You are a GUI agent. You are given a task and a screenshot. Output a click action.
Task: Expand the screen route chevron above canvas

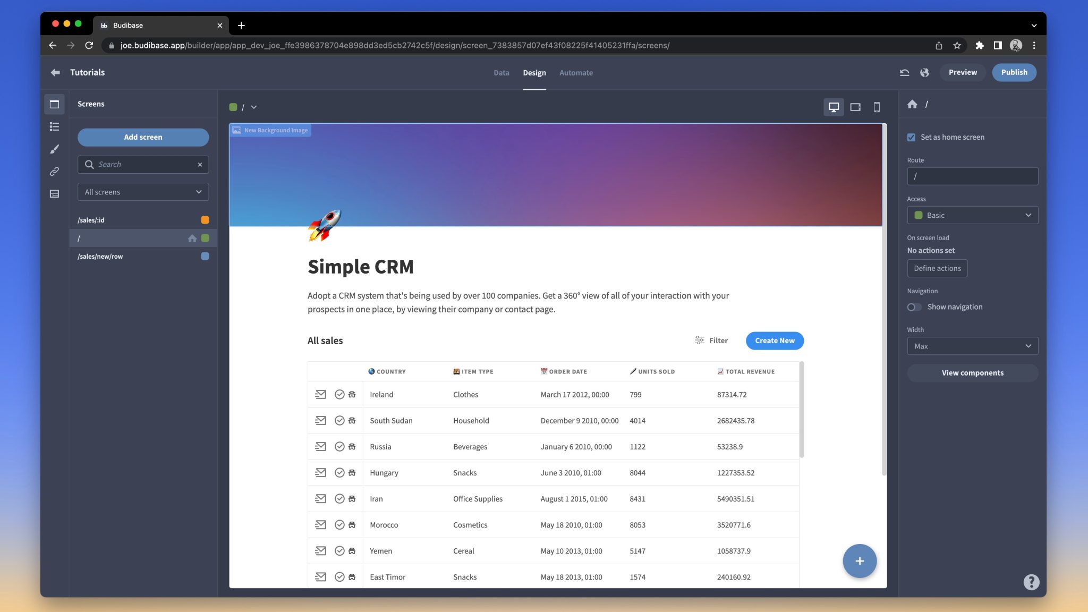pyautogui.click(x=254, y=107)
